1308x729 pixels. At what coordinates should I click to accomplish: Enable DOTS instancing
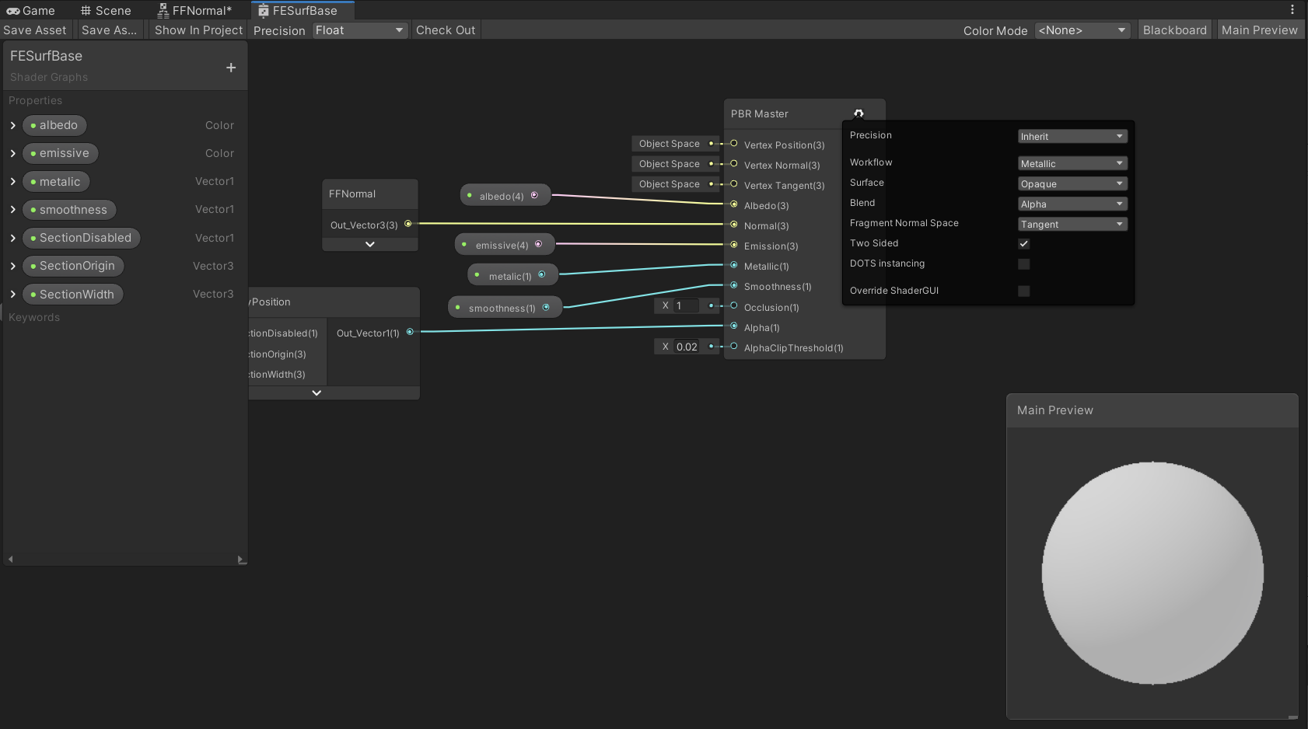1023,263
